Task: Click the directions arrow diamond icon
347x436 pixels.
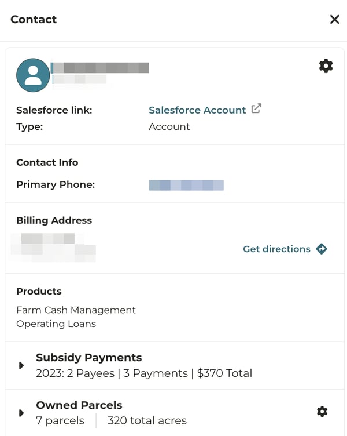Action: tap(322, 249)
